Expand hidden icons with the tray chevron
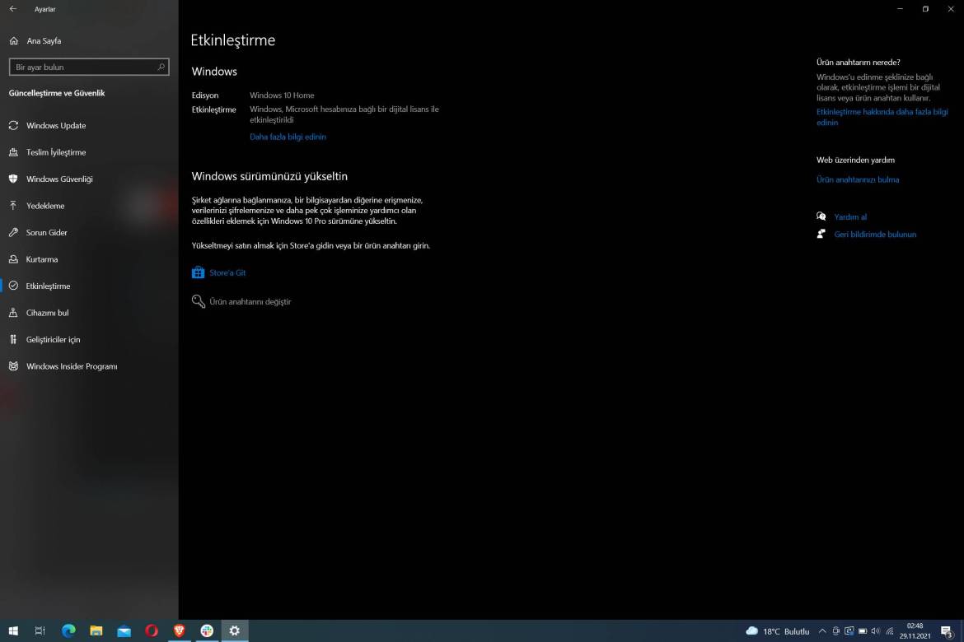This screenshot has height=642, width=964. [822, 630]
